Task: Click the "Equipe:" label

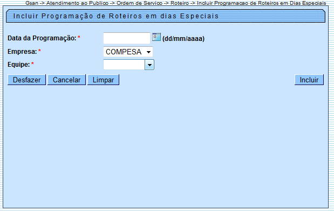Action: pos(19,65)
